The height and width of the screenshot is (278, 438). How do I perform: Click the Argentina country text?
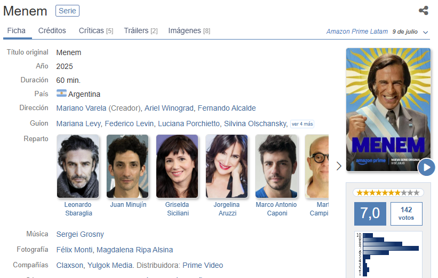pyautogui.click(x=84, y=94)
